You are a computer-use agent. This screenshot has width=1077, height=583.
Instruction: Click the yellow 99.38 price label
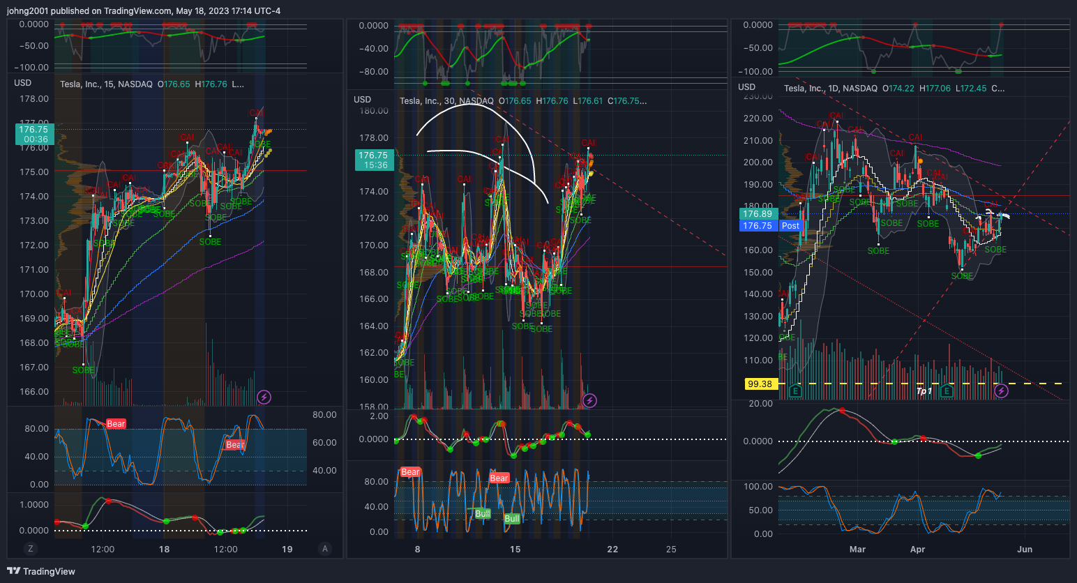760,384
